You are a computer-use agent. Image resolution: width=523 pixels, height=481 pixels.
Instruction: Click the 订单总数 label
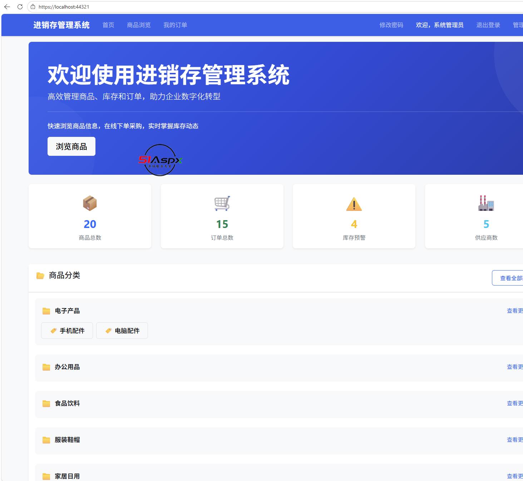click(x=222, y=238)
